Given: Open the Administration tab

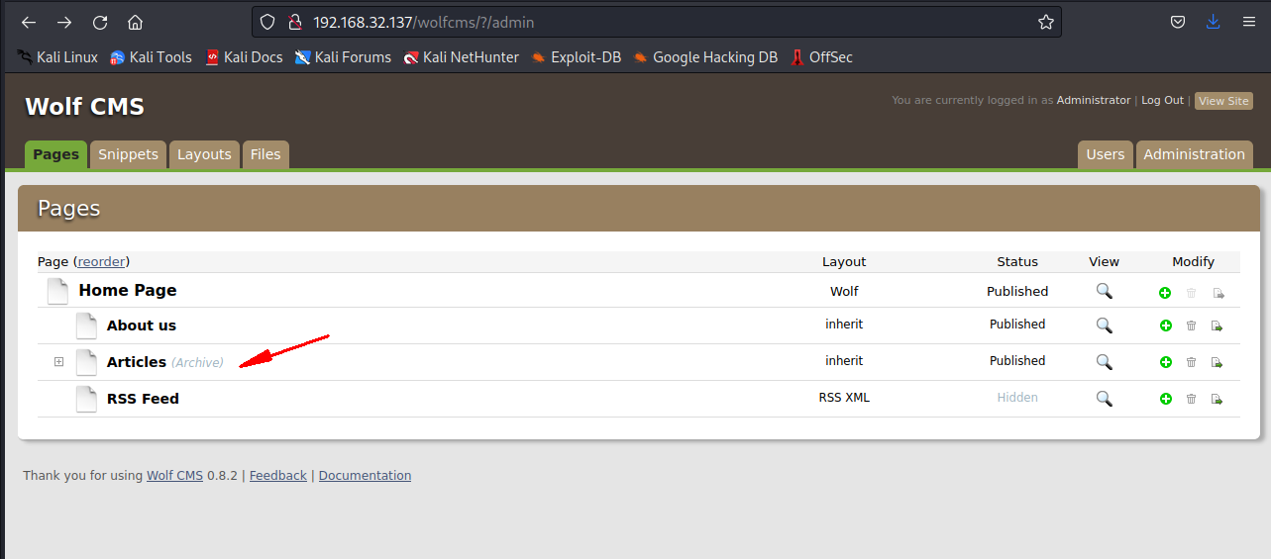Looking at the screenshot, I should tap(1194, 154).
